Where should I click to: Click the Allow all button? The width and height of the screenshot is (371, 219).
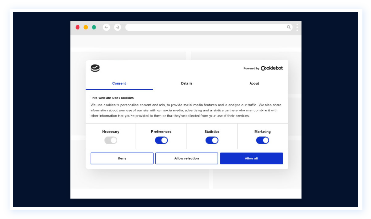(x=252, y=158)
